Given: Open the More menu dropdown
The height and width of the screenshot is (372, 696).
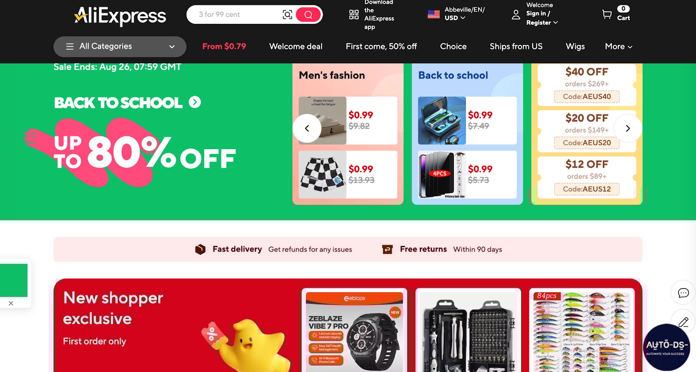Looking at the screenshot, I should coord(619,47).
